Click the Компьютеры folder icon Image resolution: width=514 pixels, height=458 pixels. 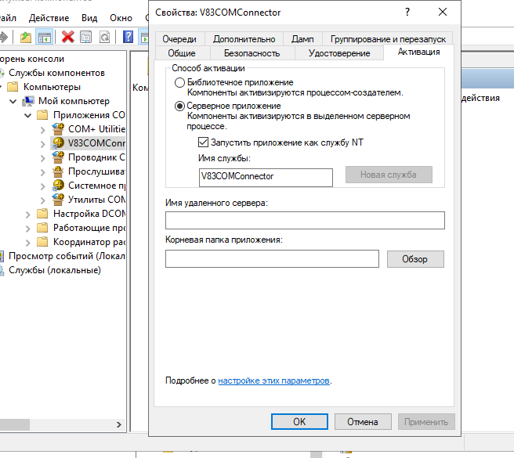[x=13, y=87]
